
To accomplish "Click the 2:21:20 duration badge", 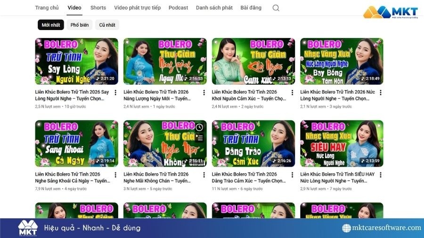I will 106,79.
